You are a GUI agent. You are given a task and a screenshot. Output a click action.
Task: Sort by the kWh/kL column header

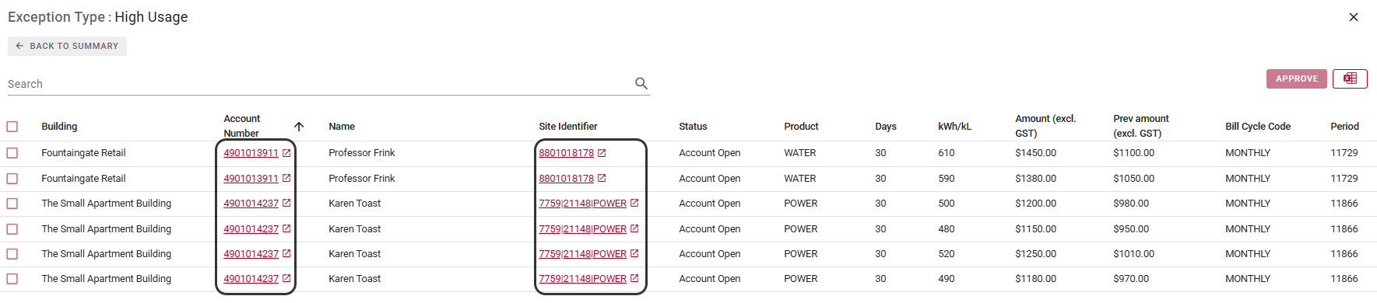[954, 127]
